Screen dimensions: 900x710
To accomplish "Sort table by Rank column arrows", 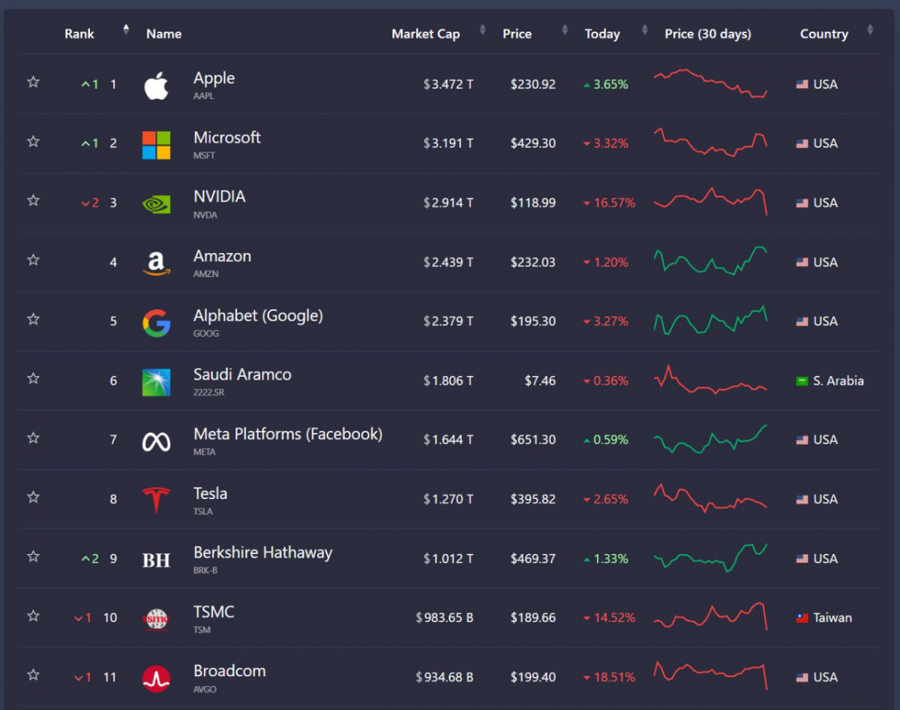I will coord(126,30).
